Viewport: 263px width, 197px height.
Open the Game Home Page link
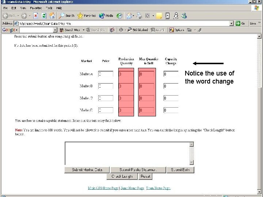coord(132,188)
